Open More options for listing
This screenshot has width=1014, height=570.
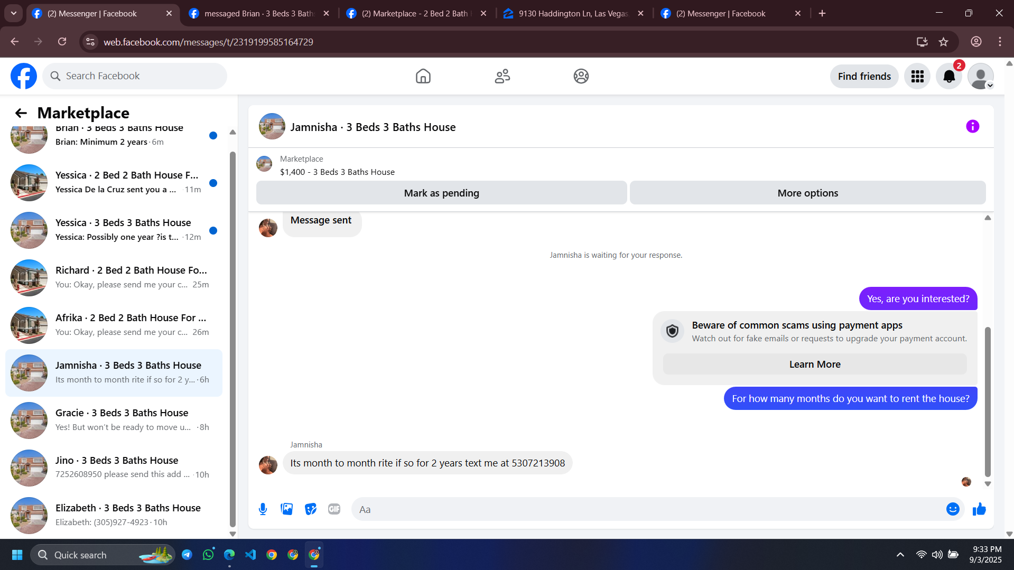coord(807,193)
